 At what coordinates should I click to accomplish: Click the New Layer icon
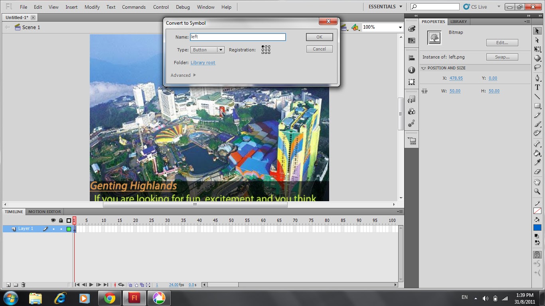[8, 285]
